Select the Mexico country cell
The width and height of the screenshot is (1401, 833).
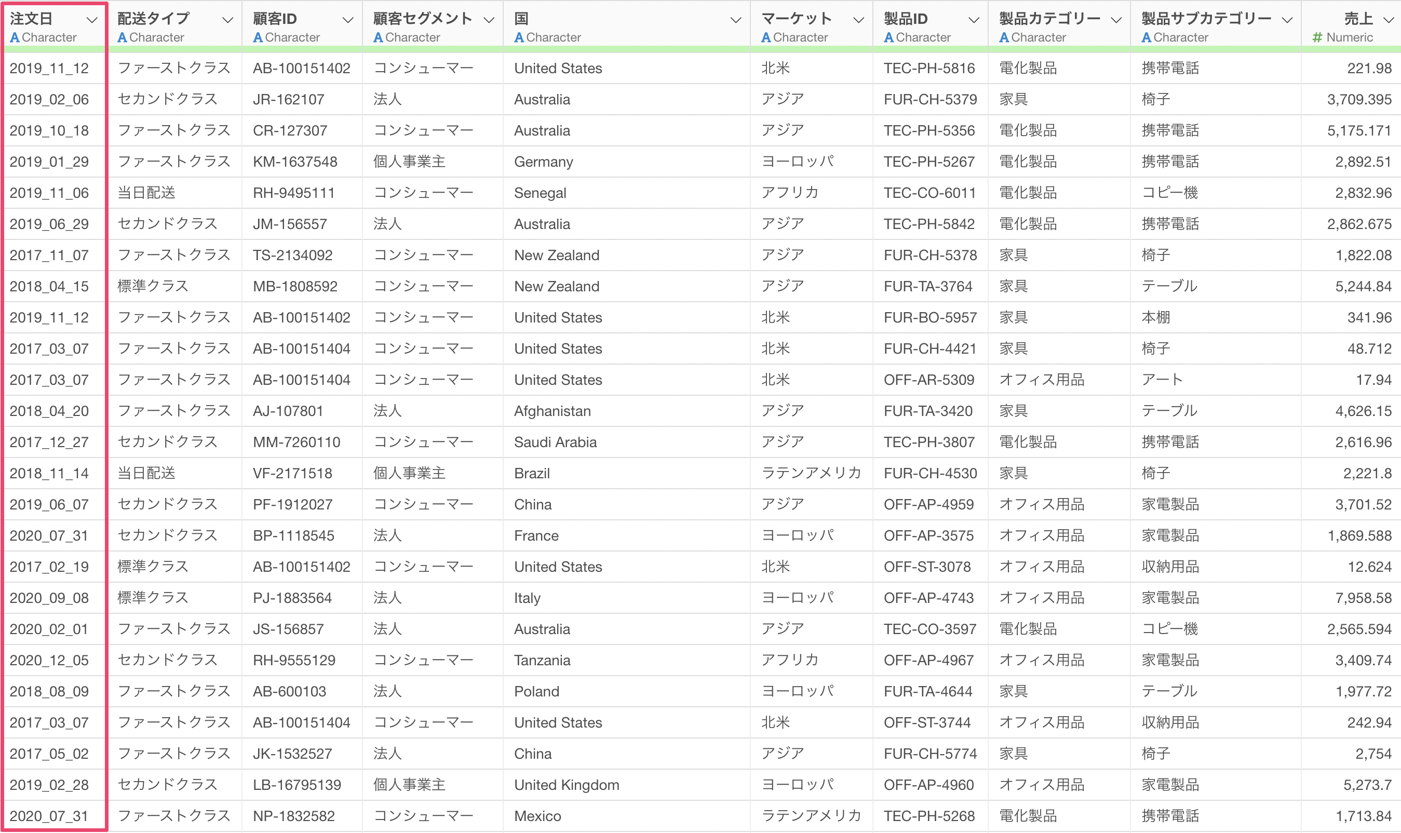537,816
